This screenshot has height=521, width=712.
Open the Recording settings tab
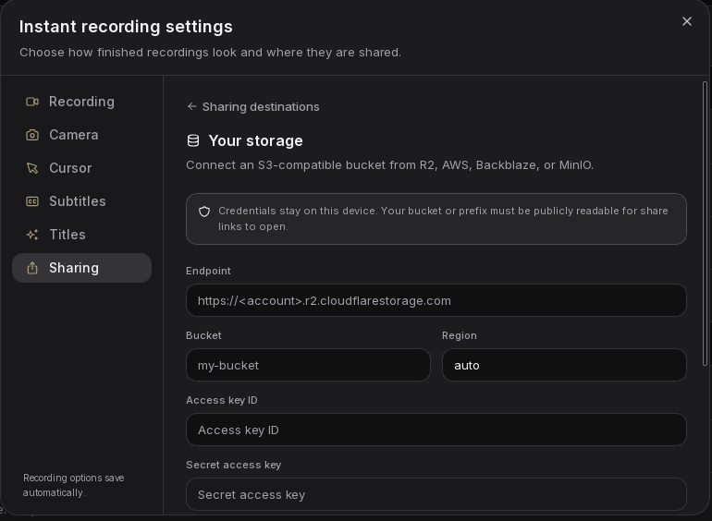81,102
